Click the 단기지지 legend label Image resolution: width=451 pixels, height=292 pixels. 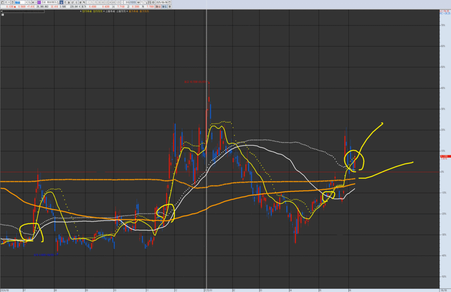(97, 11)
